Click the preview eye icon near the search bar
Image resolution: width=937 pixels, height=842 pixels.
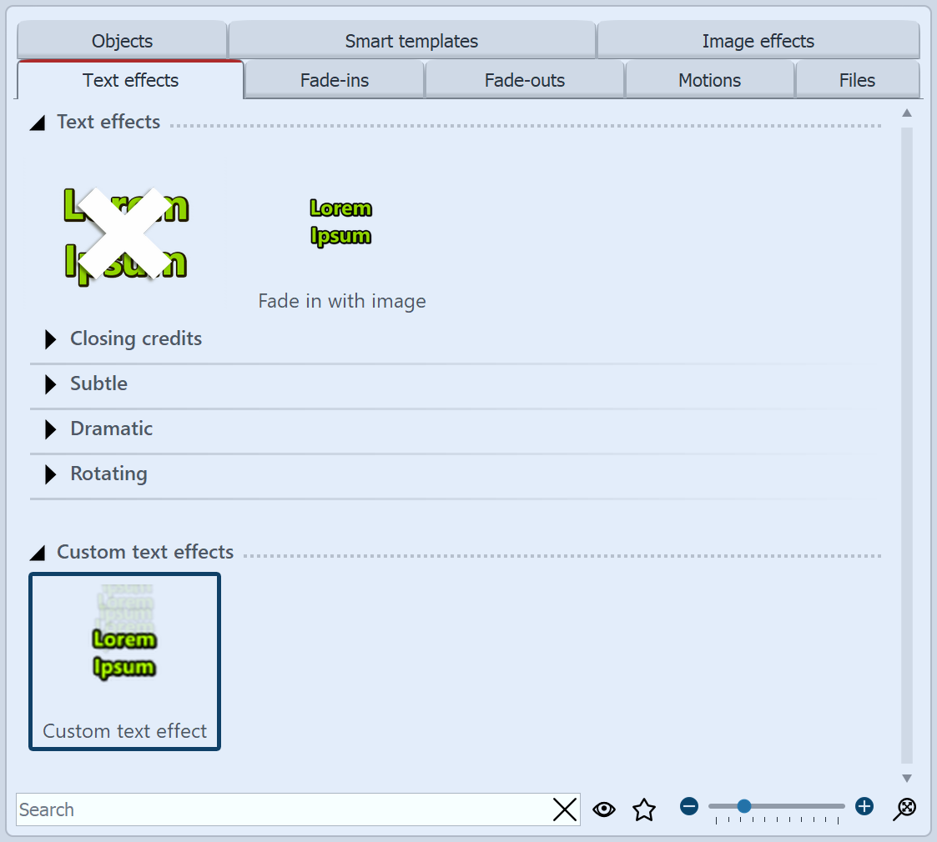click(604, 809)
